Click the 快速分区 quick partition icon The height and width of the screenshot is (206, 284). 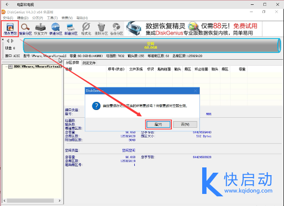(x=56, y=28)
